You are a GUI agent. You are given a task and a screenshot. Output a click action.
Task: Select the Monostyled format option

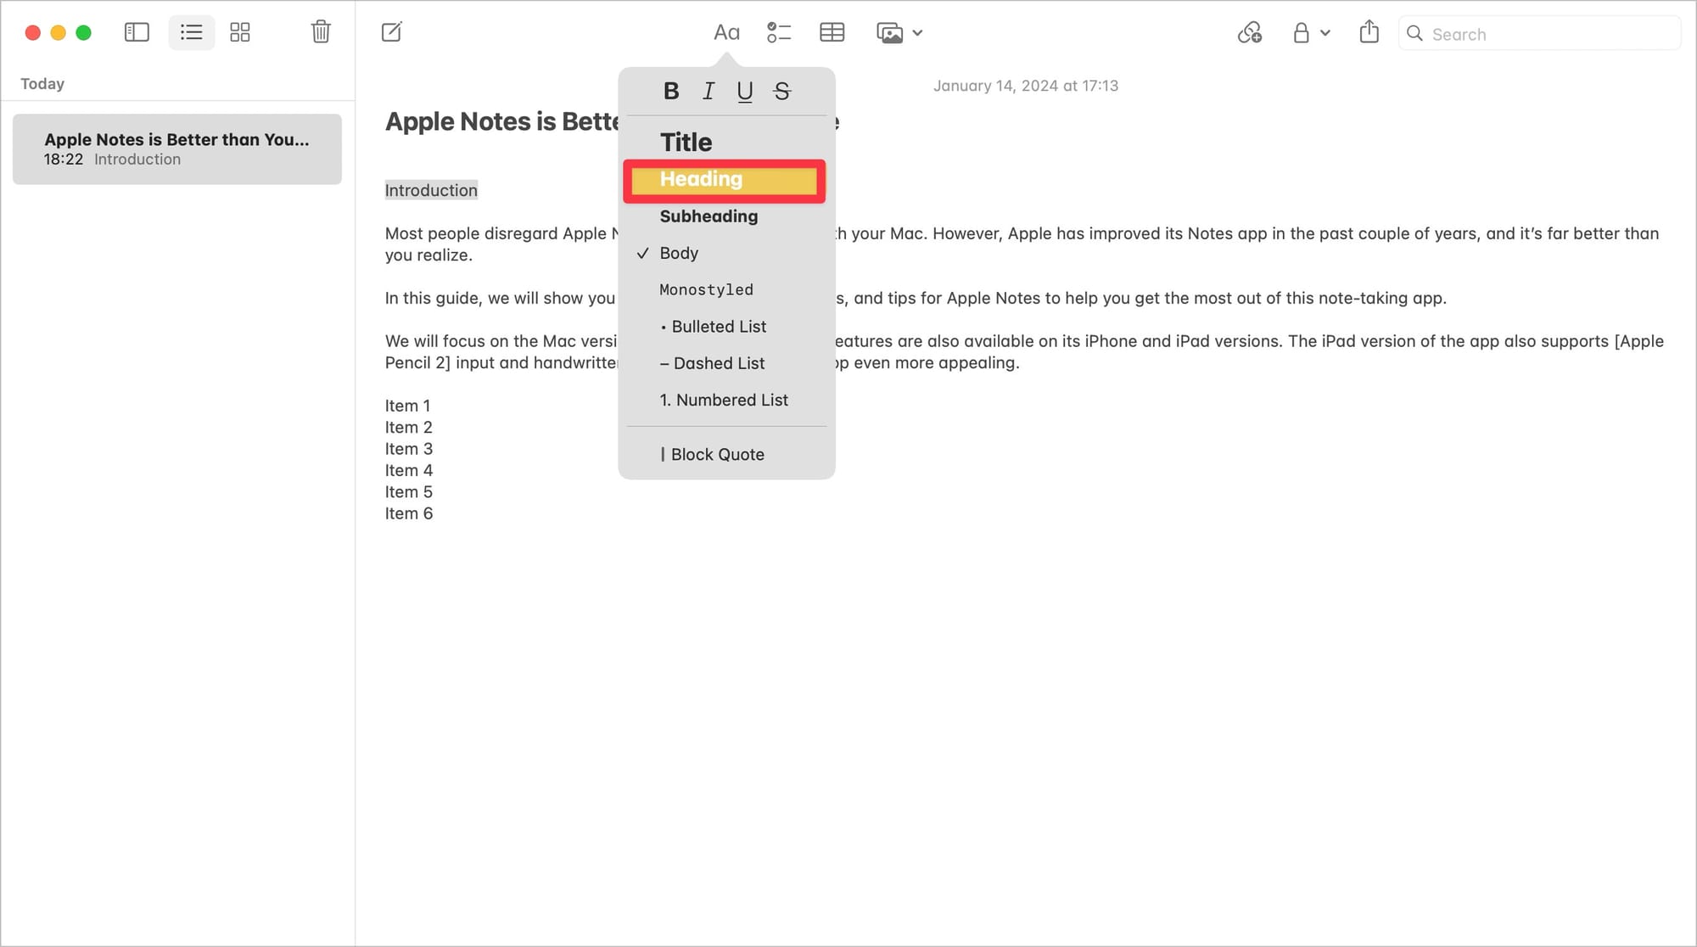(x=706, y=289)
